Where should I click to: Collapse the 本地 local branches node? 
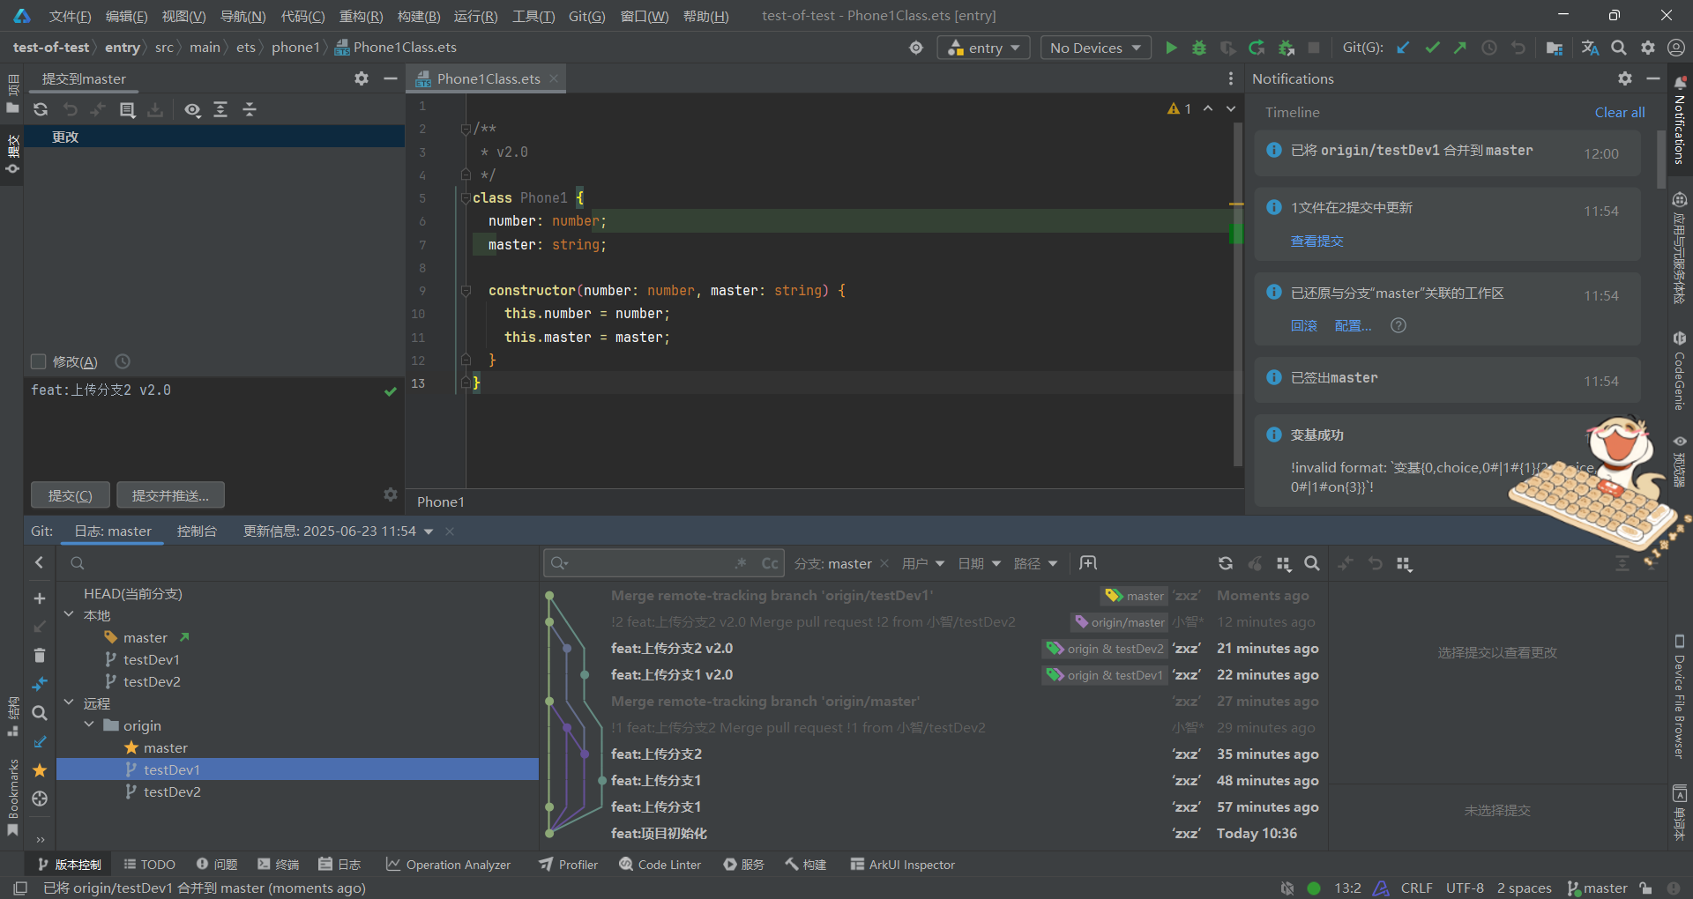[x=69, y=614]
